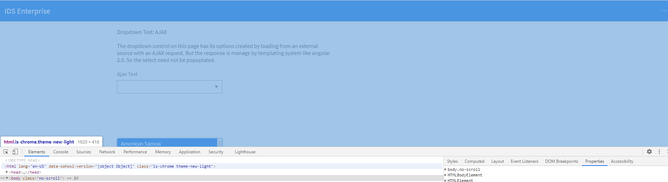Open DevTools settings gear
The height and width of the screenshot is (182, 668).
coord(649,152)
